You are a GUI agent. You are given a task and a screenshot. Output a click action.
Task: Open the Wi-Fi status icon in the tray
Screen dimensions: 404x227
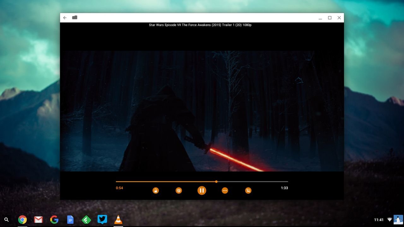[x=389, y=219]
